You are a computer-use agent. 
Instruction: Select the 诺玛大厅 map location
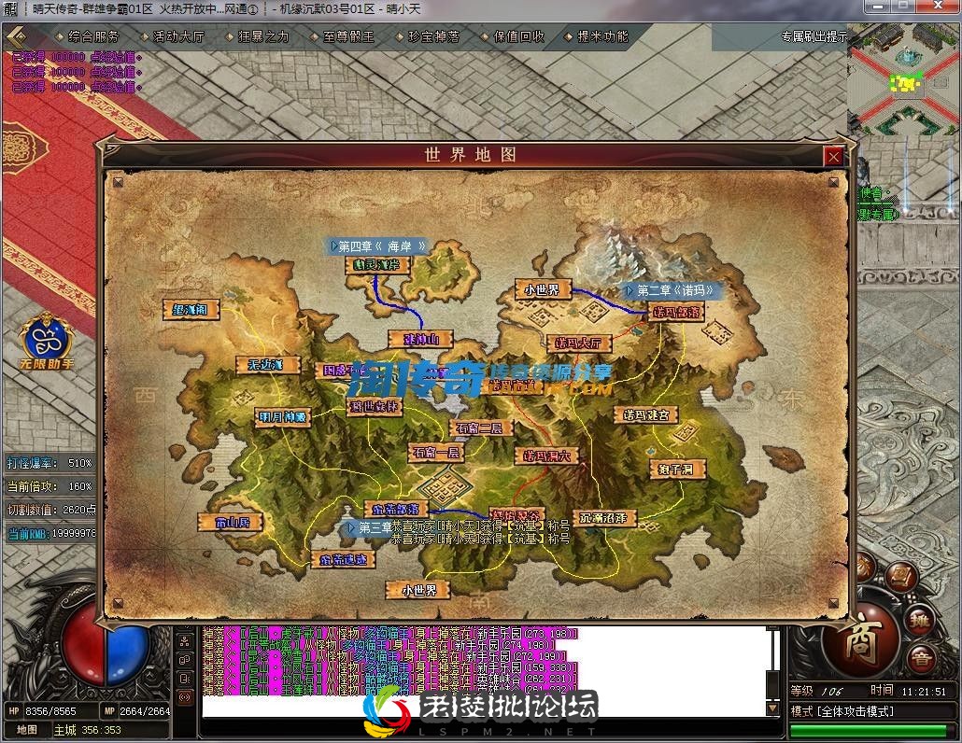pos(578,343)
